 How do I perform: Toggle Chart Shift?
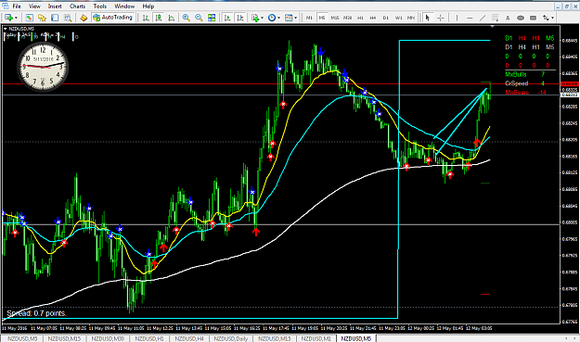(240, 18)
